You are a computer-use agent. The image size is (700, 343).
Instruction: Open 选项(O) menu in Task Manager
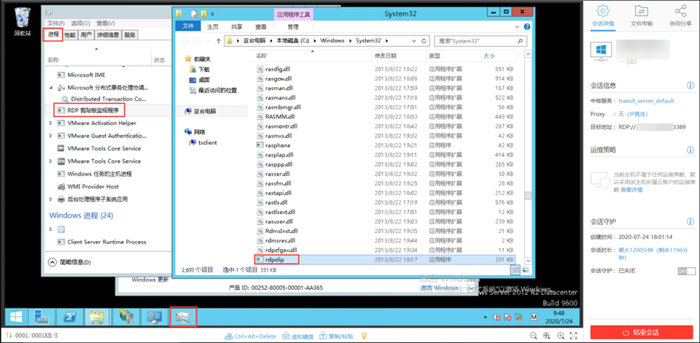[80, 23]
